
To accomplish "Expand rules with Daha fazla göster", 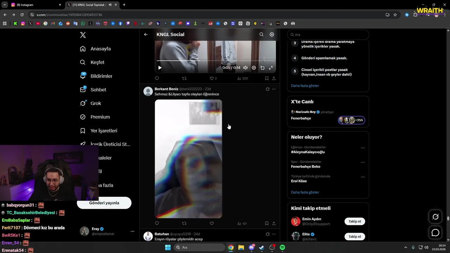I will (305, 86).
